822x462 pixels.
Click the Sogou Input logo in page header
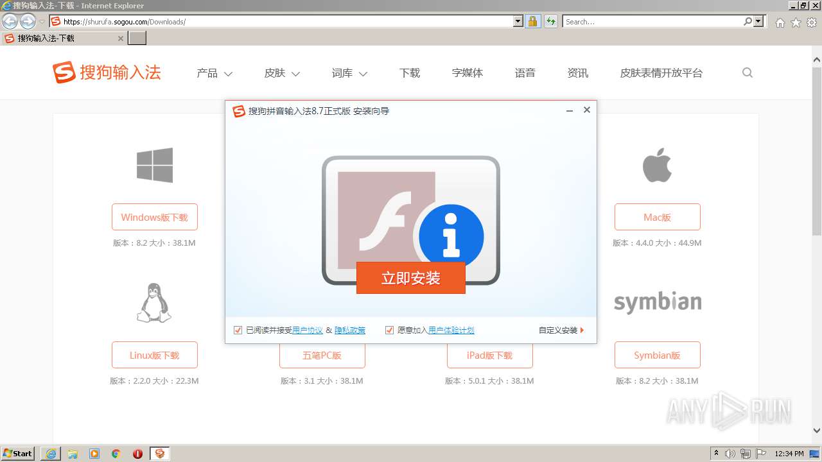pyautogui.click(x=107, y=73)
